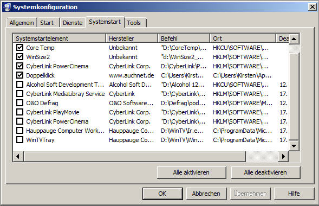Select the Systemstart tab

(x=105, y=22)
